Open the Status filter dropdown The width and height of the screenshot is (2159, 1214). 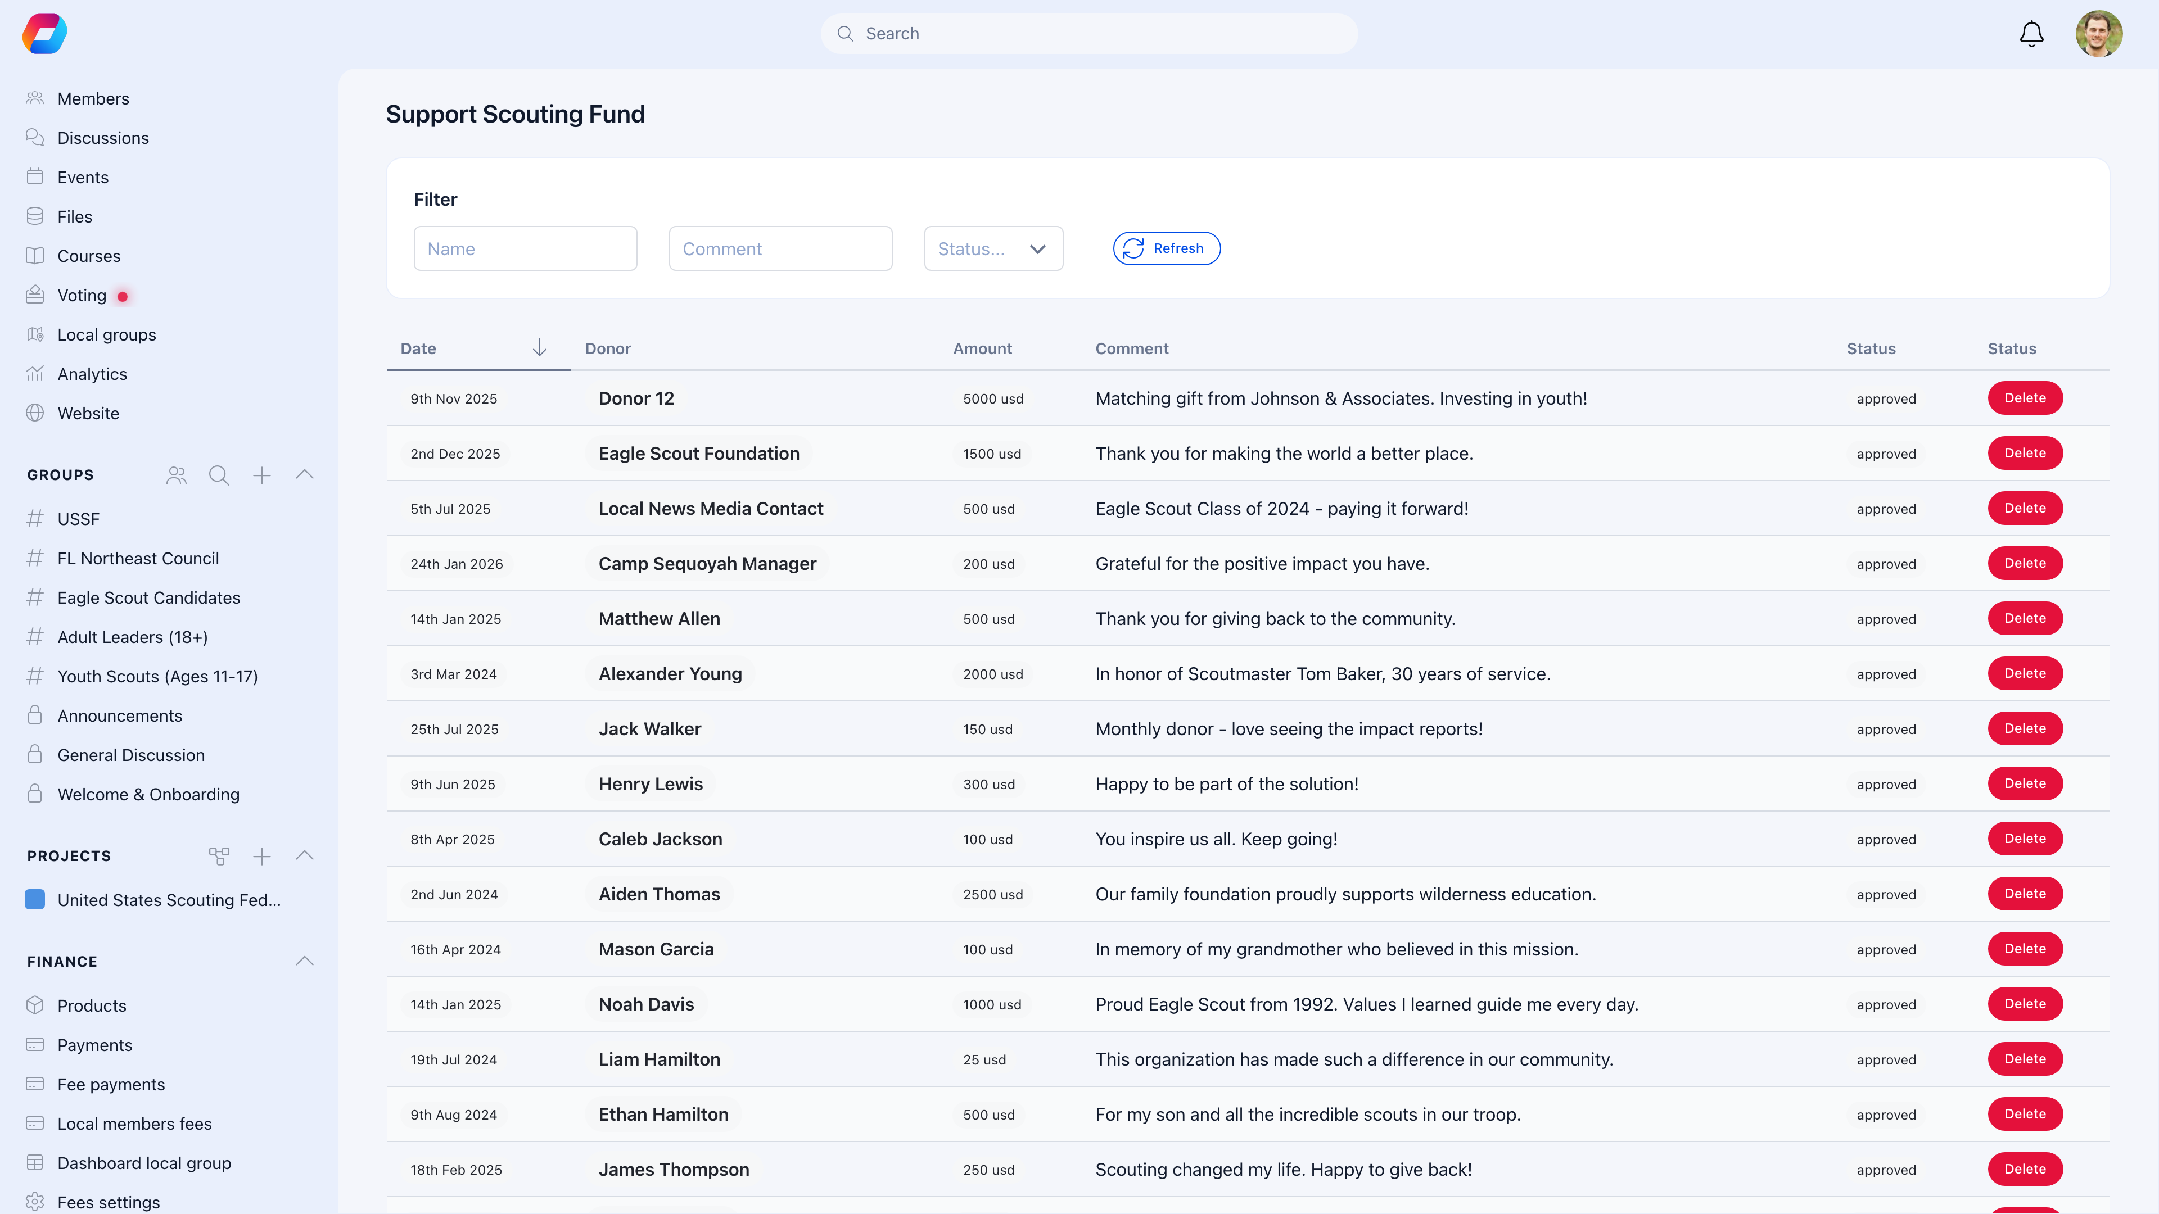pos(993,249)
